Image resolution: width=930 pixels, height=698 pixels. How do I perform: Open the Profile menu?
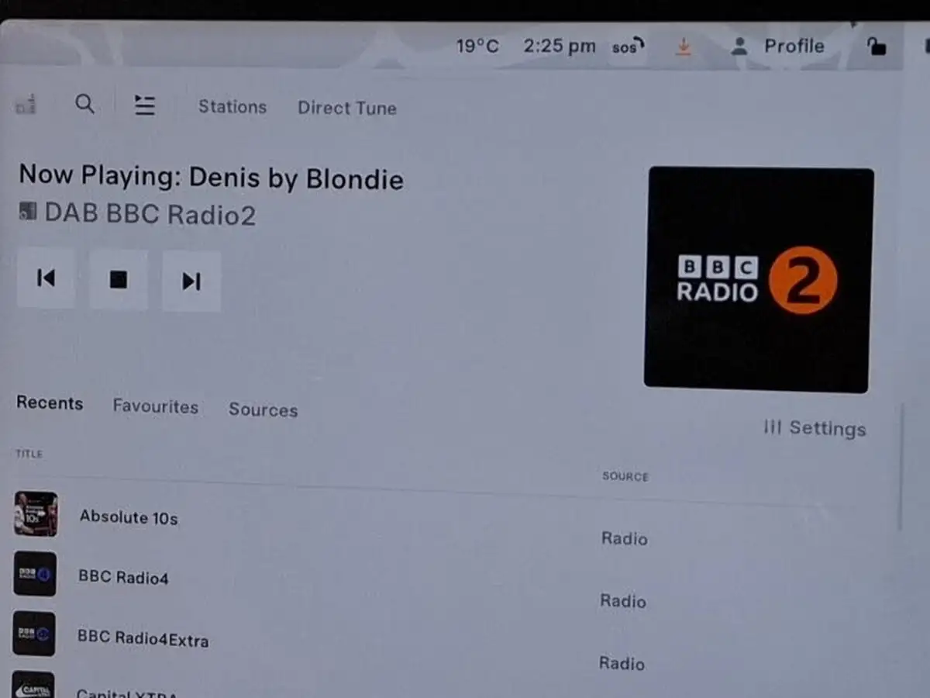[778, 47]
